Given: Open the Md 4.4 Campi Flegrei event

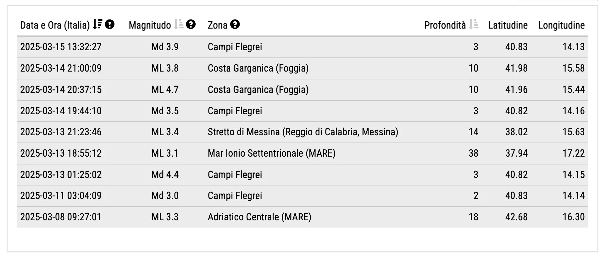Looking at the screenshot, I should (x=302, y=175).
